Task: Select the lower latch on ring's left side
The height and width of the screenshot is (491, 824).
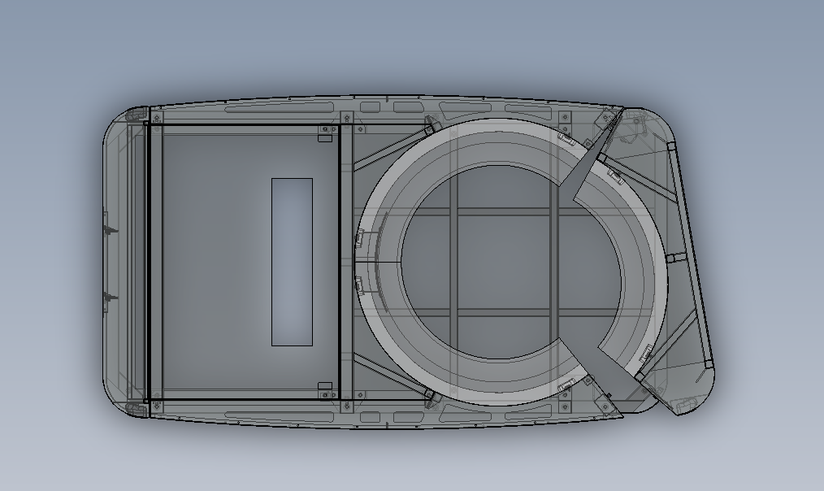Action: pos(359,285)
